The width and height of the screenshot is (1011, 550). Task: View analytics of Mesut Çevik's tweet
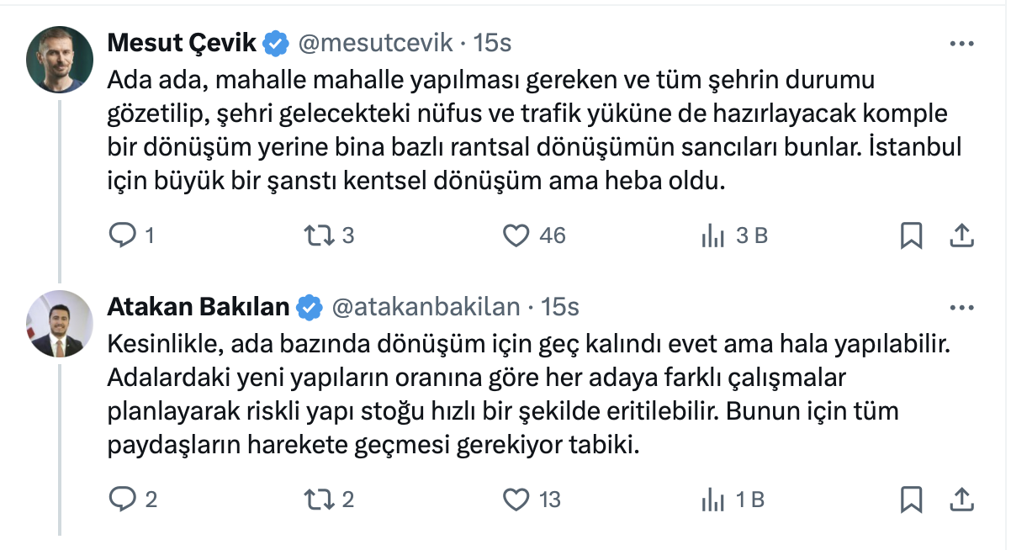pyautogui.click(x=712, y=236)
